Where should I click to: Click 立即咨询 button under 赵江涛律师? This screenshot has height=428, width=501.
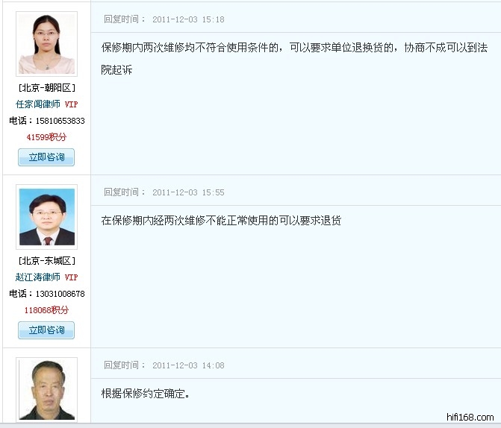(46, 330)
